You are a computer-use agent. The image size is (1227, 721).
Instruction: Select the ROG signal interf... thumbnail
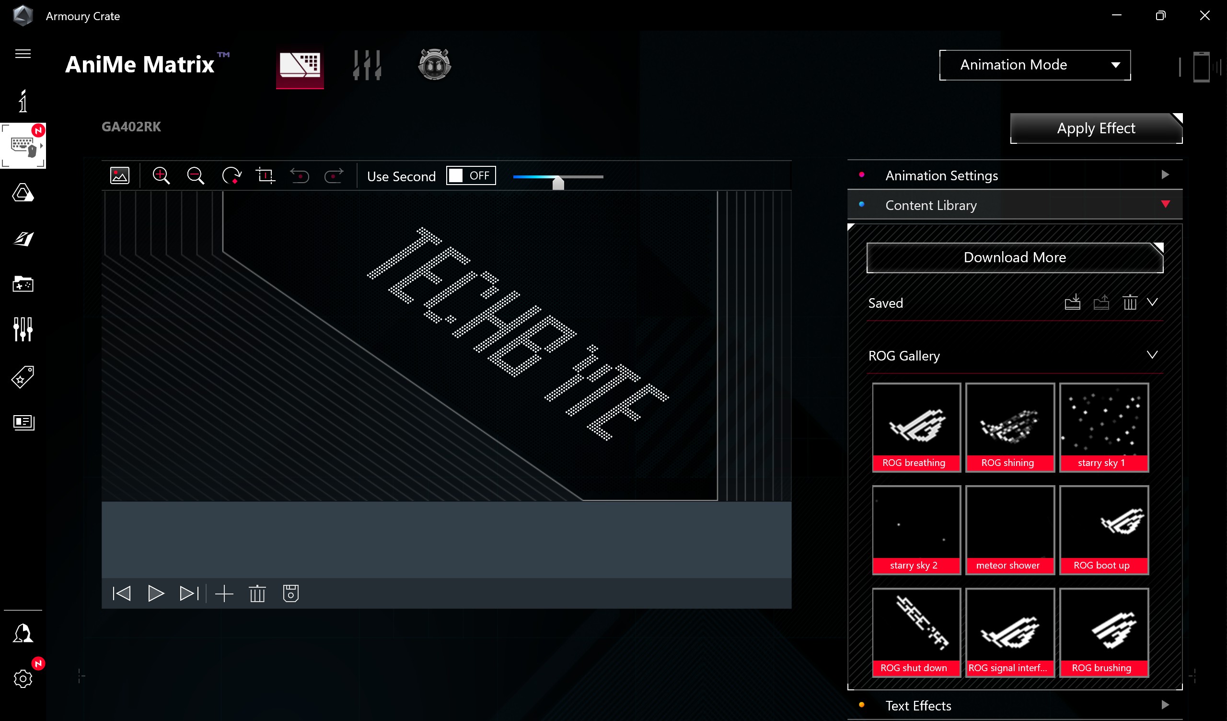(1010, 633)
